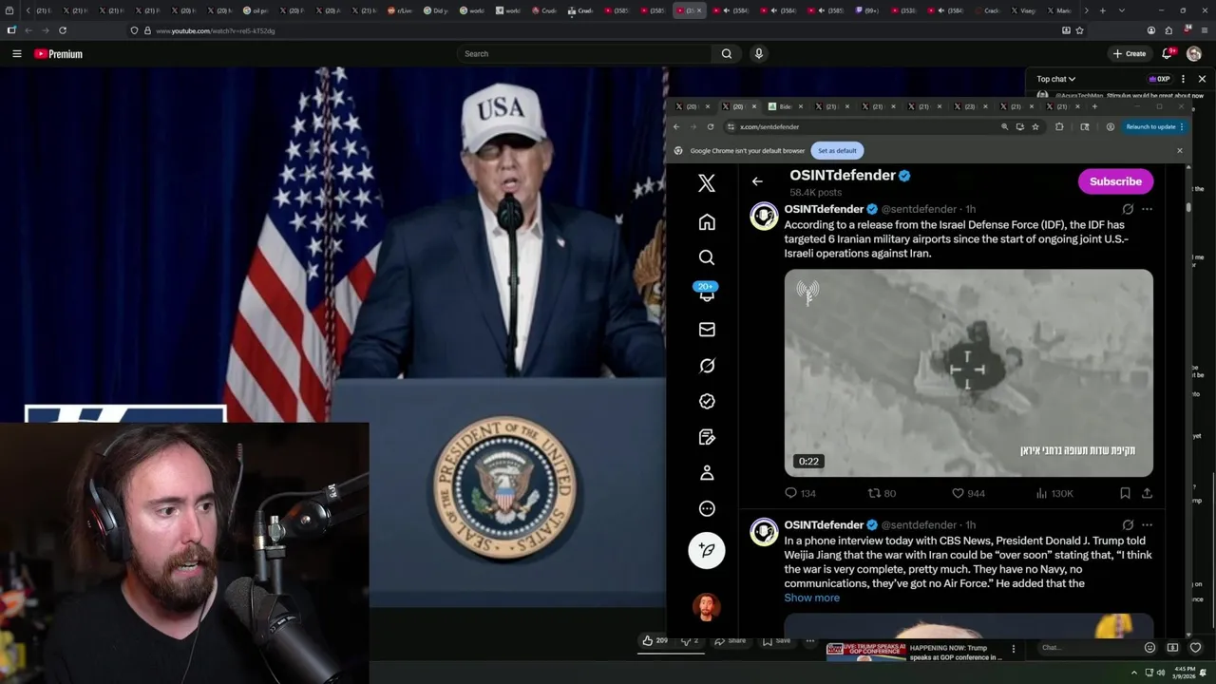
Task: Dislike the YouTube video
Action: [690, 641]
